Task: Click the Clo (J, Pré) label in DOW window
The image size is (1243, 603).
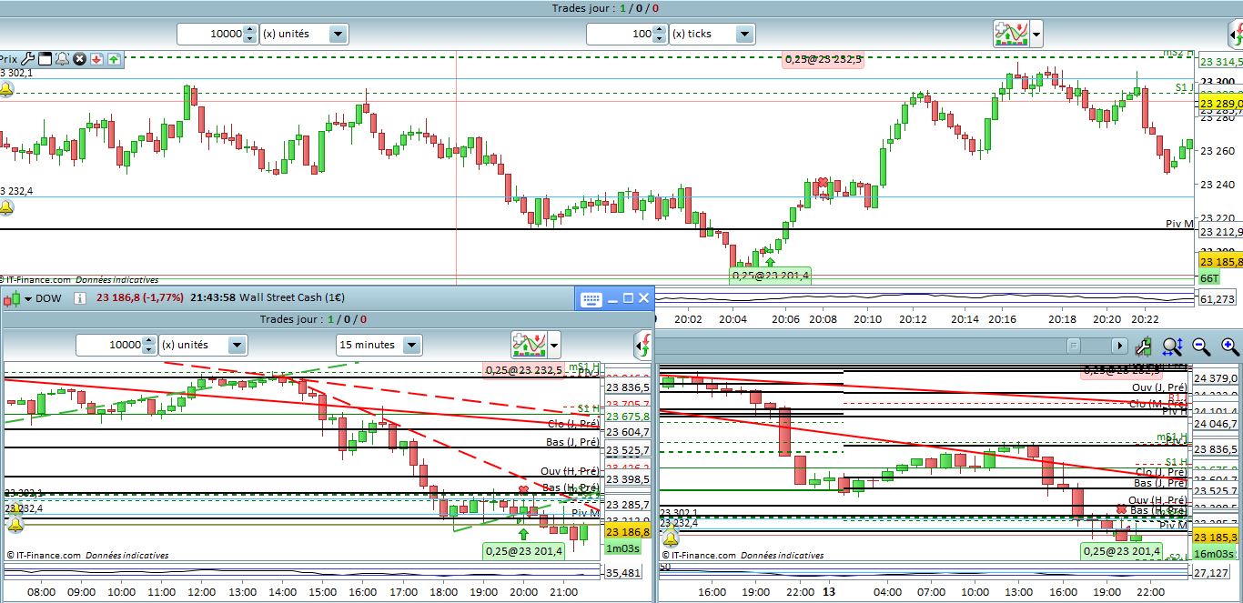Action: [573, 424]
